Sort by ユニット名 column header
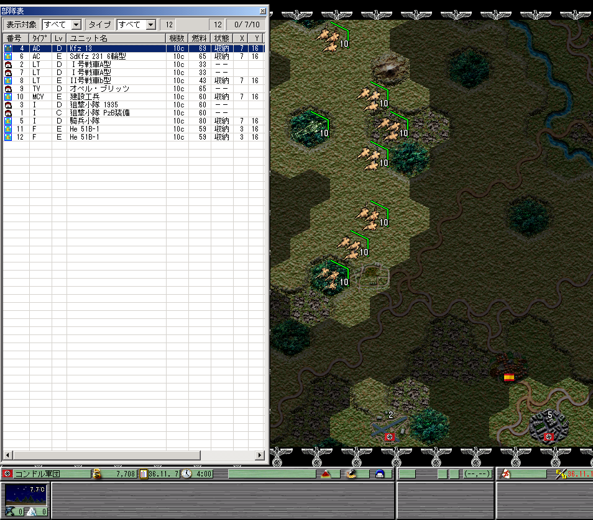This screenshot has height=520, width=593. point(116,38)
